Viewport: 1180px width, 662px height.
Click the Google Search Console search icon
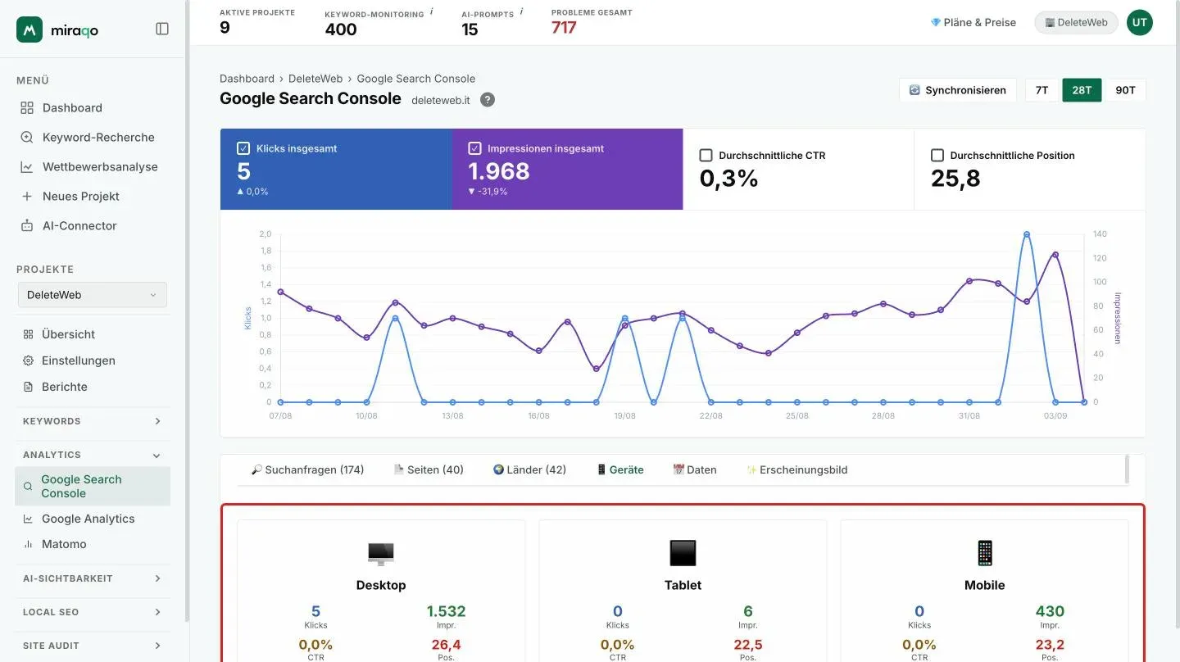(x=28, y=487)
